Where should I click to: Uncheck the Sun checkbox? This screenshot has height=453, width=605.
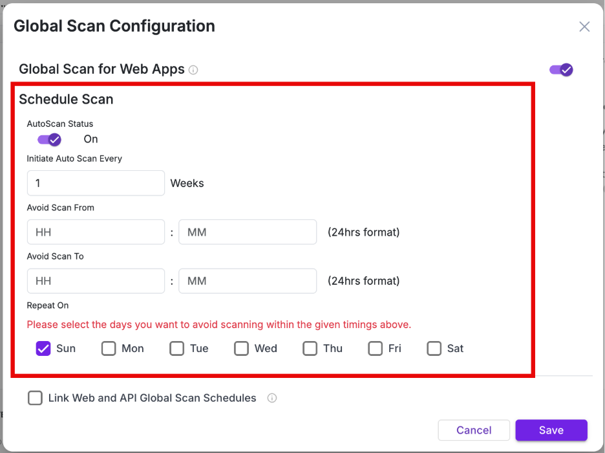[43, 348]
